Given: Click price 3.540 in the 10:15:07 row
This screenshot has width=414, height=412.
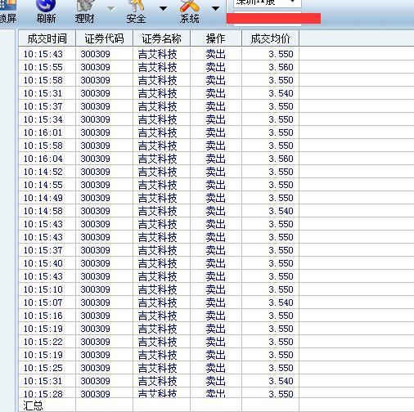Looking at the screenshot, I should click(281, 302).
